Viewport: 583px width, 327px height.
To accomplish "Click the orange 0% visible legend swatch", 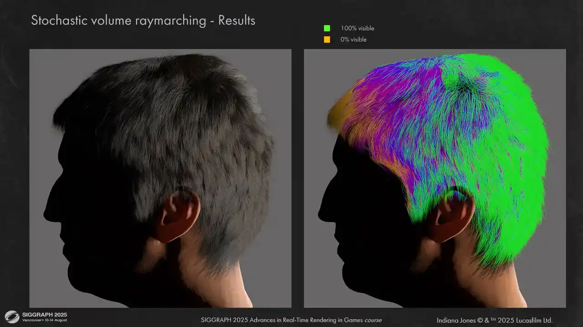I will [x=327, y=40].
